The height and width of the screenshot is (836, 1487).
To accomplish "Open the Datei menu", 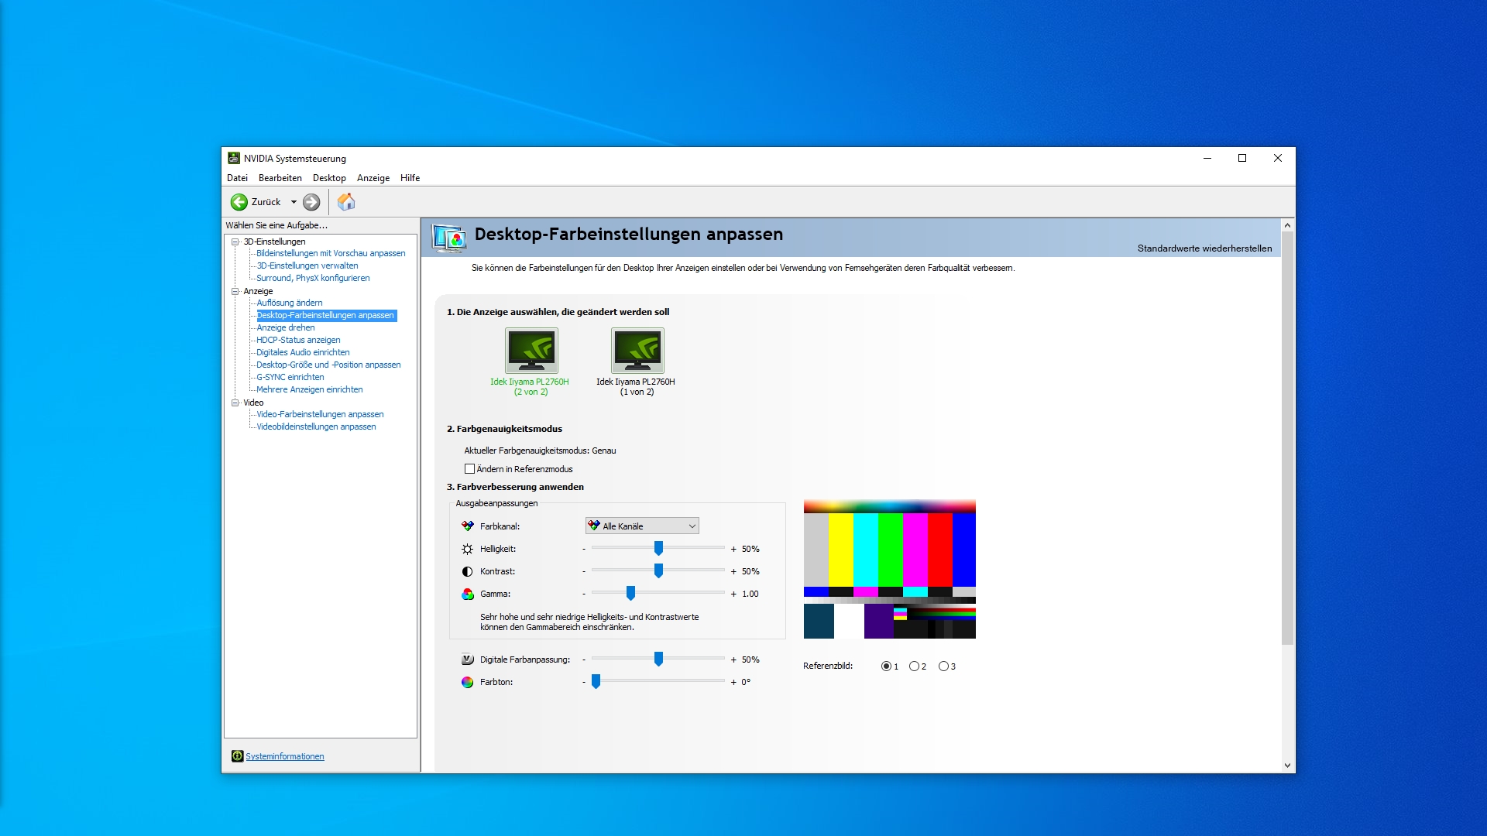I will click(237, 178).
